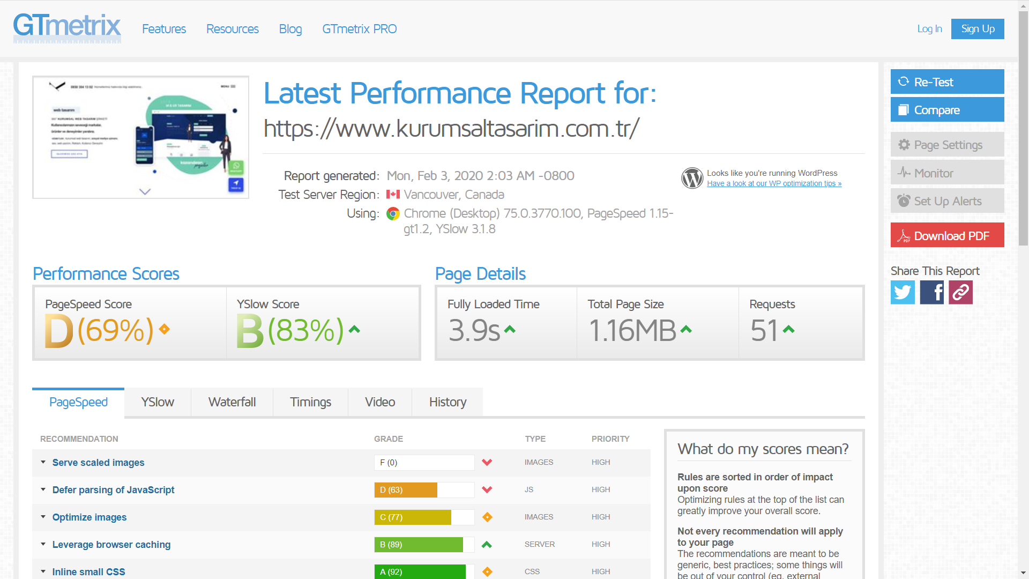Screen dimensions: 1029x579
Task: Open the WP optimization tips link
Action: 774,183
